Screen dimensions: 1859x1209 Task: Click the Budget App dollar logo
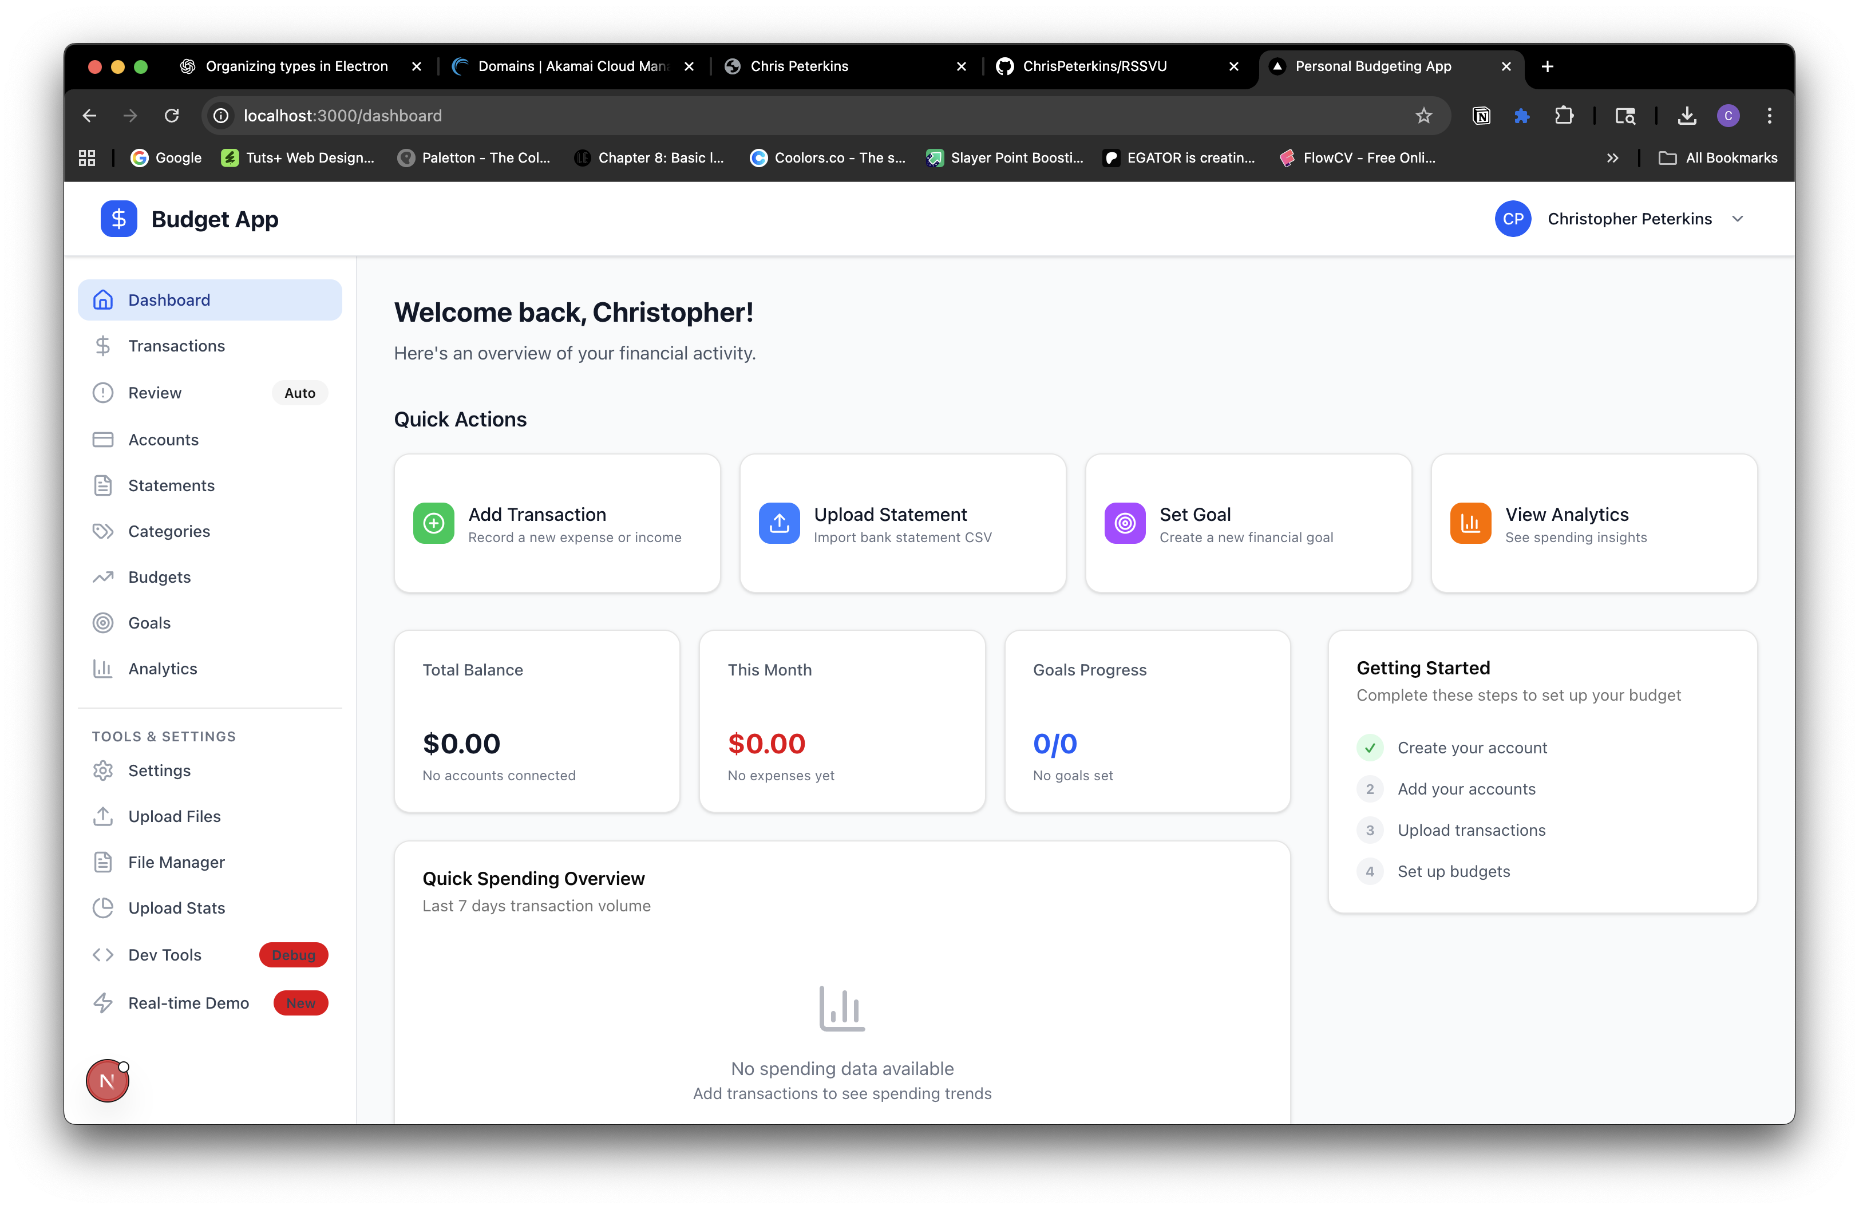click(118, 219)
